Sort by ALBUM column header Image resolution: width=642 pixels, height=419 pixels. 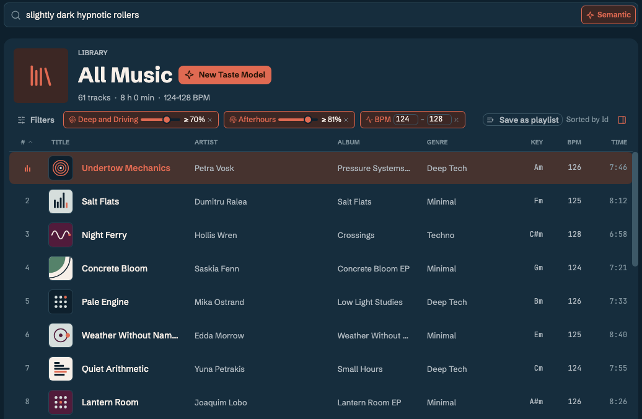pyautogui.click(x=348, y=142)
